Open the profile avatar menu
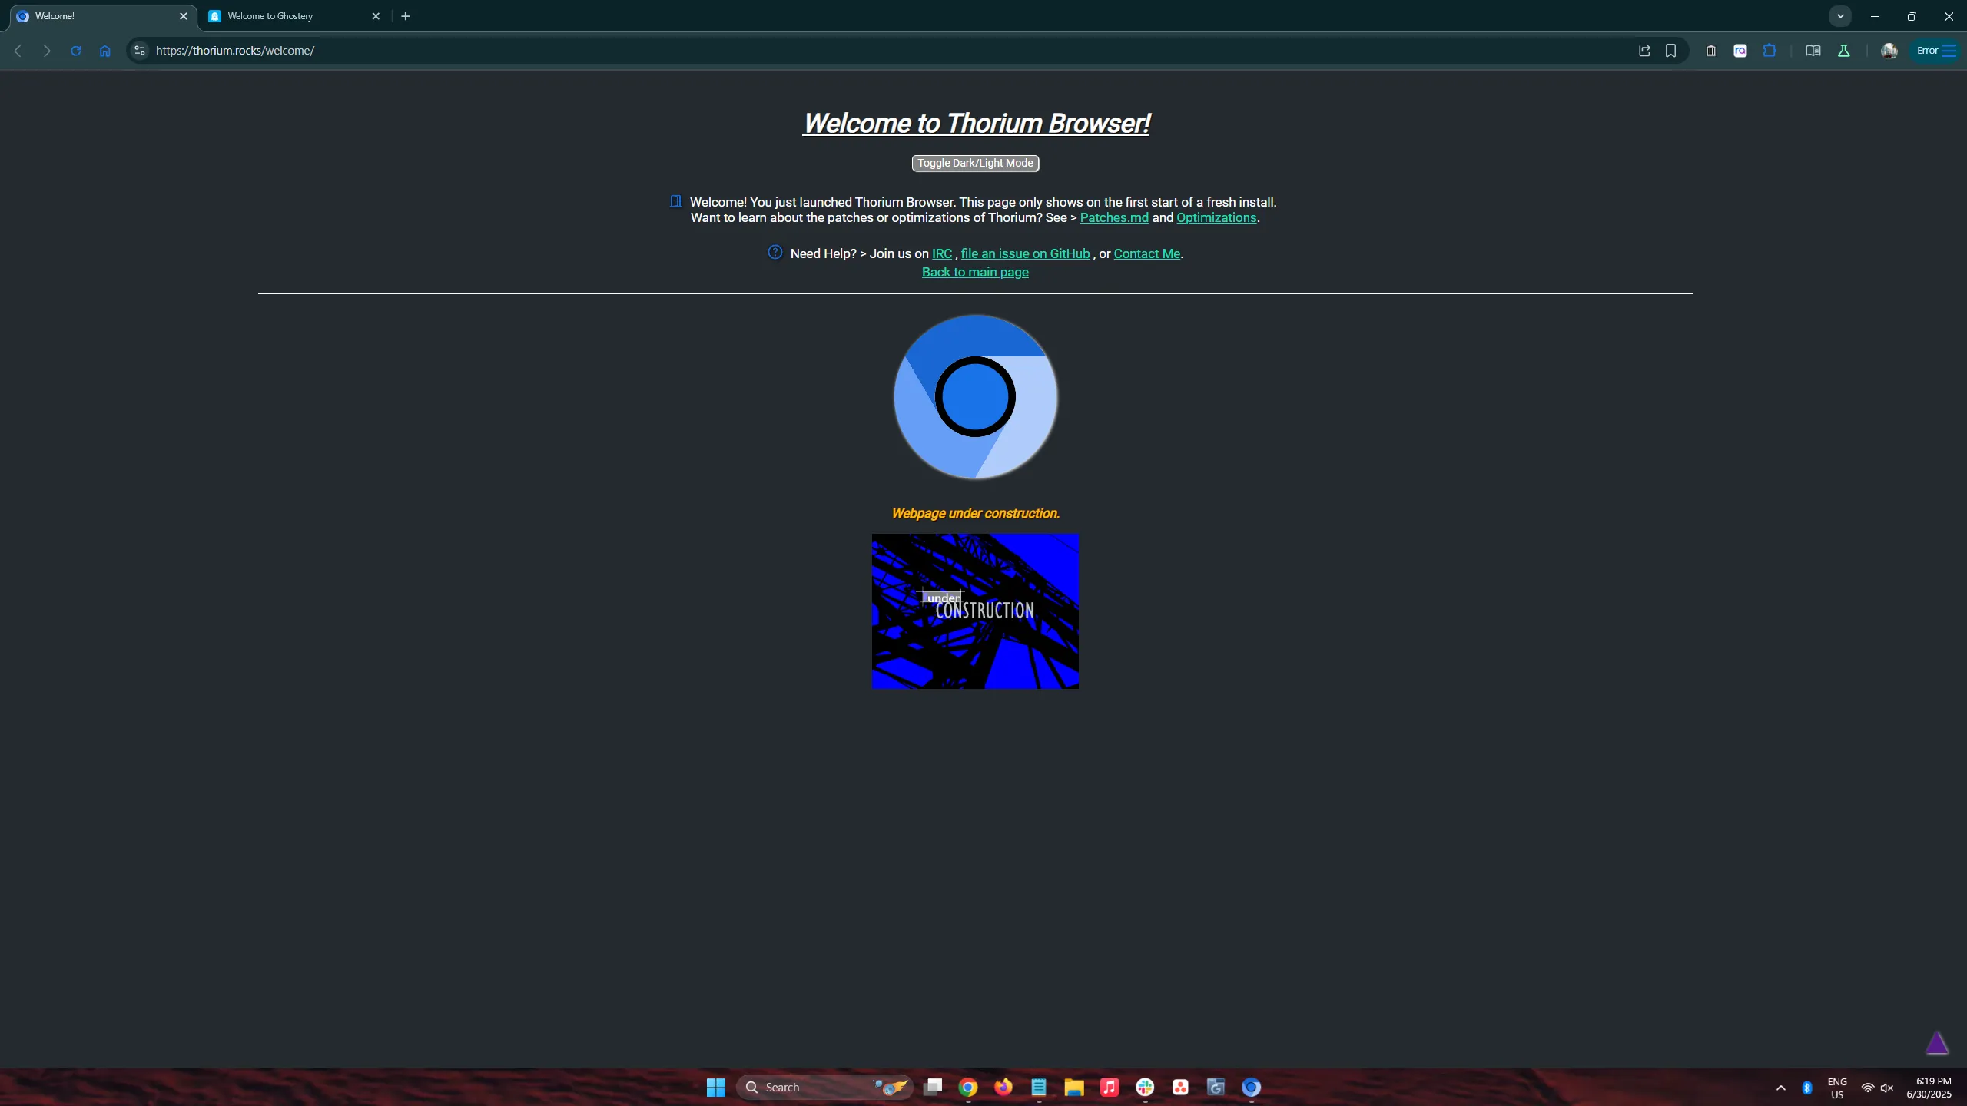The image size is (1967, 1106). (x=1889, y=51)
